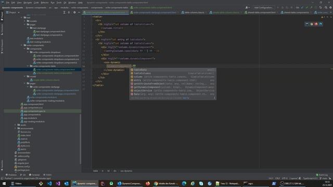The width and height of the screenshot is (333, 187).
Task: Switch to the table-column.class.ts editor tab
Action: point(194,12)
